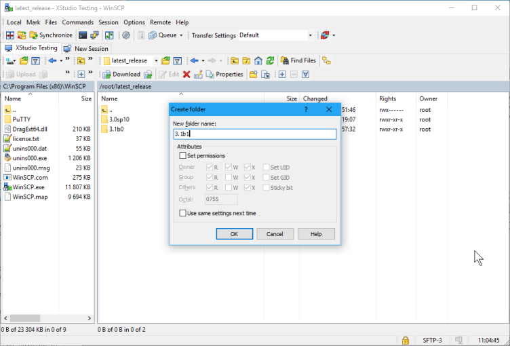Go back in remote panel
The height and width of the screenshot is (346, 510).
coord(194,61)
